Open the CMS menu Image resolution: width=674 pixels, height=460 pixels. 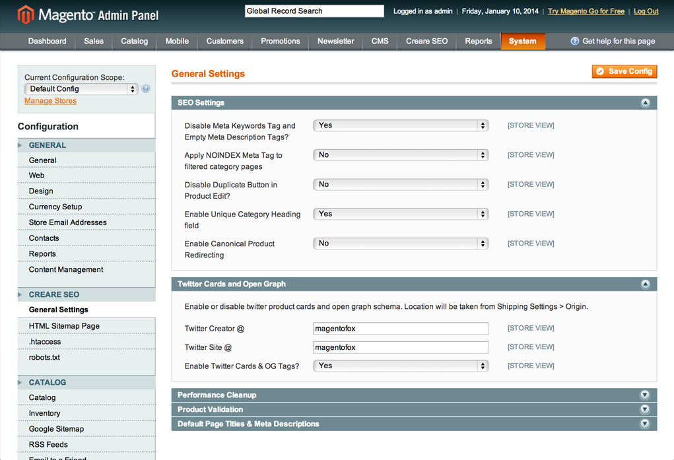380,42
